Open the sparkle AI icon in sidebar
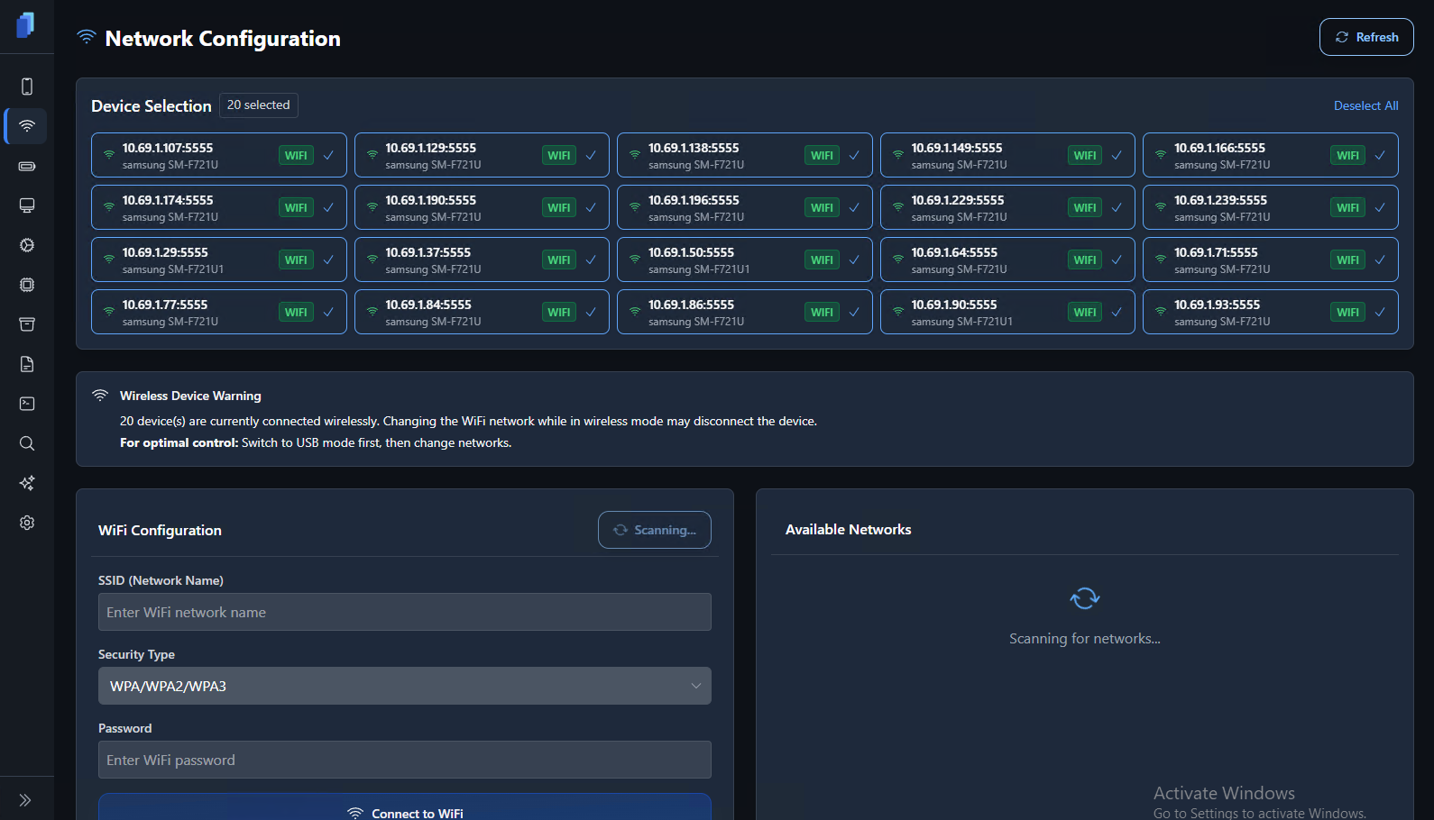This screenshot has width=1434, height=820. pyautogui.click(x=27, y=483)
